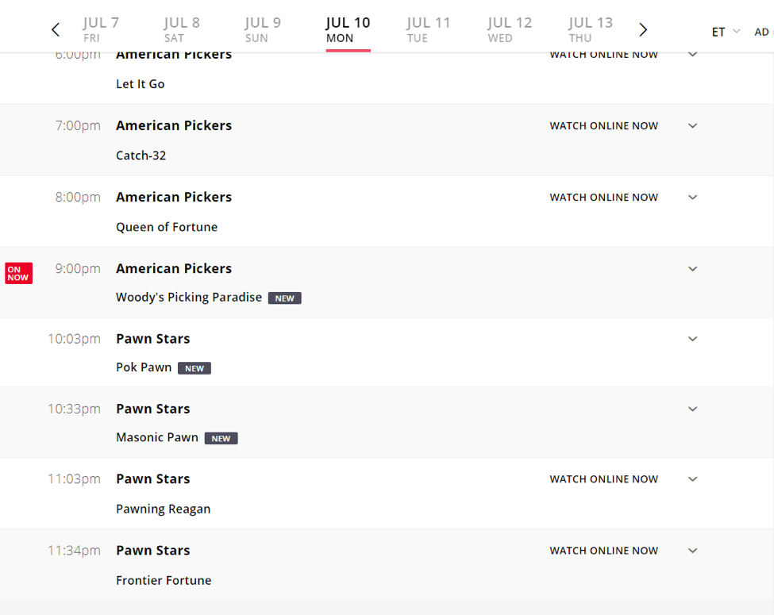Screen dimensions: 774x615
Task: Open the AD option beside timezone
Action: coord(762,32)
